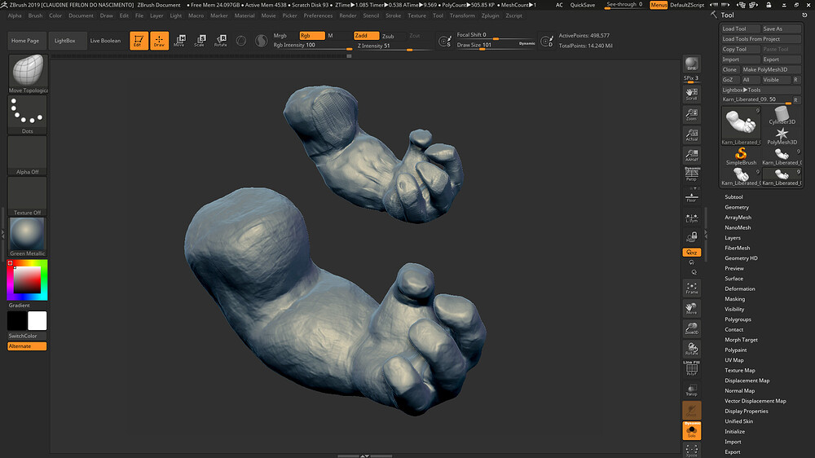Toggle the Rgb channel button
Image resolution: width=815 pixels, height=458 pixels.
[x=312, y=35]
